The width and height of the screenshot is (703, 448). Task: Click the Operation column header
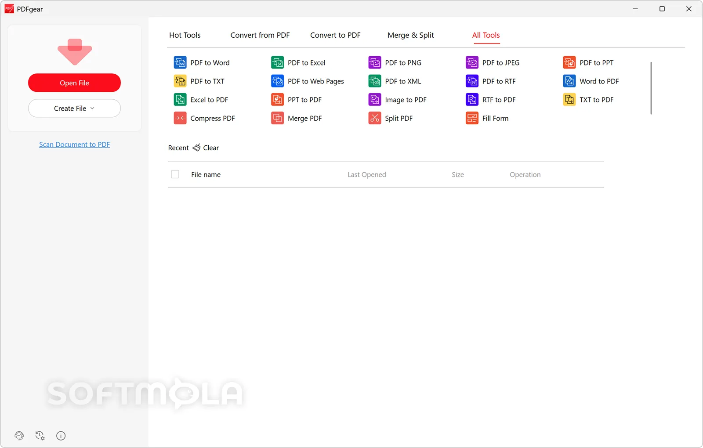(525, 174)
